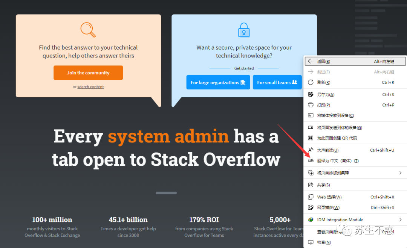Click the web capture icon beside 网页捕获
The width and height of the screenshot is (407, 248).
[x=311, y=207]
